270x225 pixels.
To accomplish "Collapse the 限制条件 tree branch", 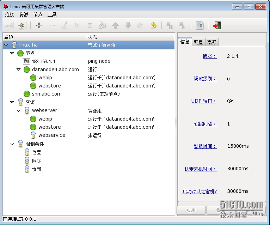I will click(12, 144).
